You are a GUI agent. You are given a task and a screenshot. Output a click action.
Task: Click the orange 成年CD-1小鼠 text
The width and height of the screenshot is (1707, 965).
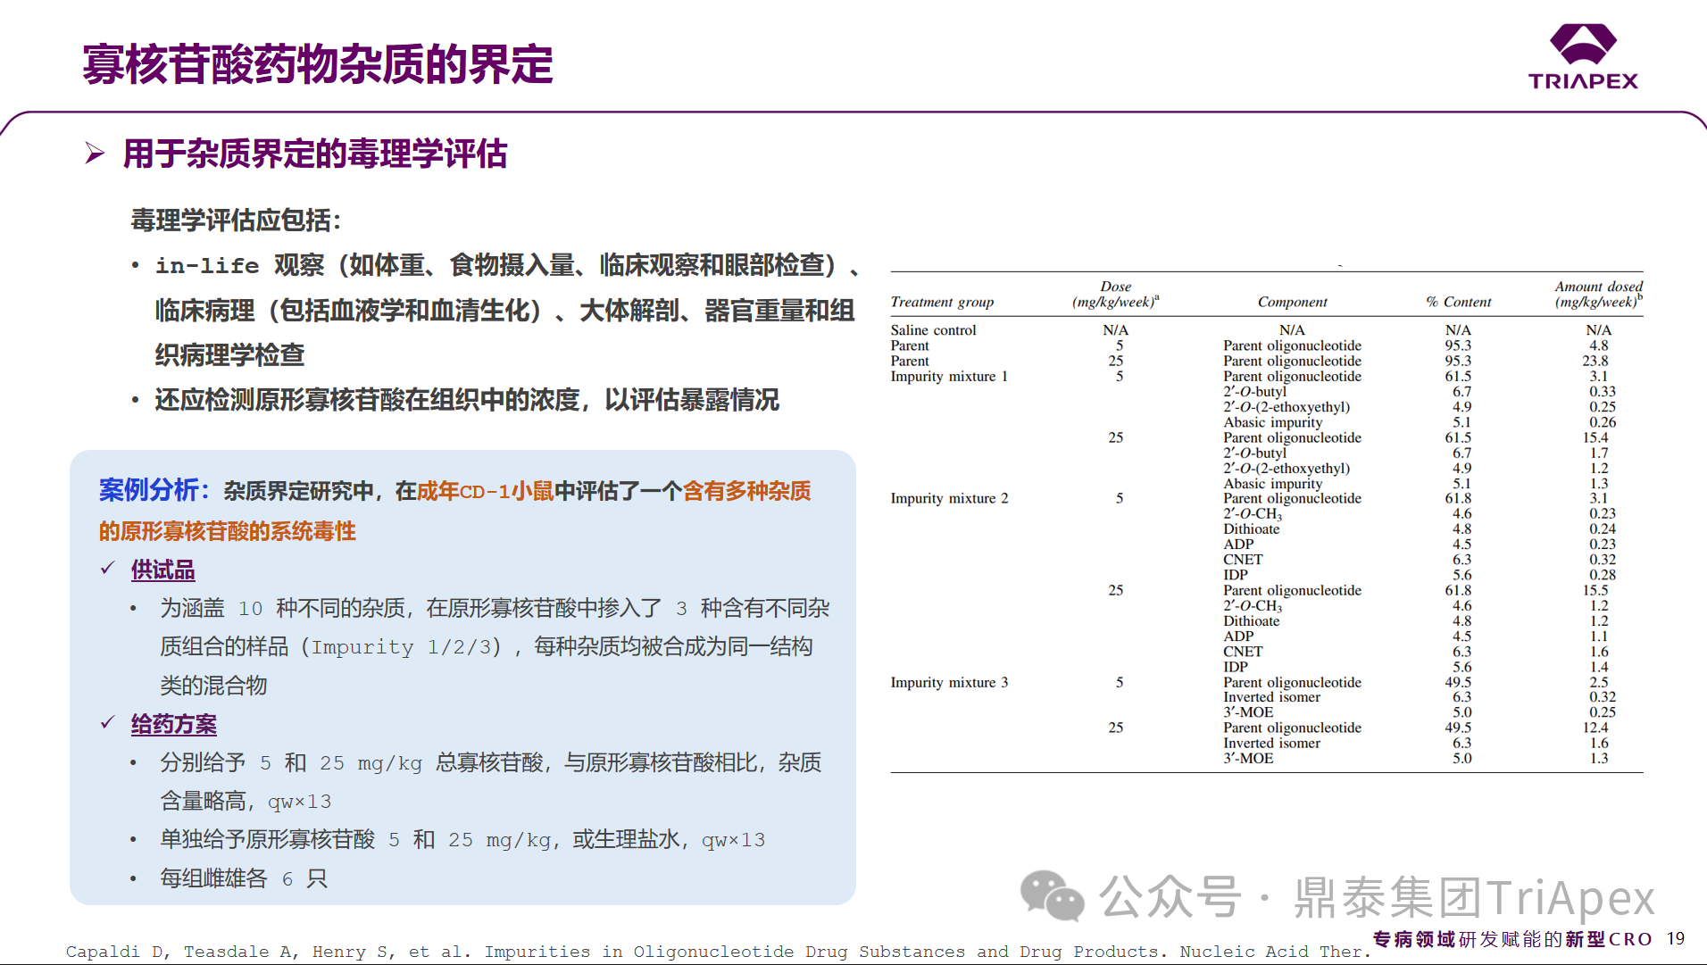tap(485, 491)
